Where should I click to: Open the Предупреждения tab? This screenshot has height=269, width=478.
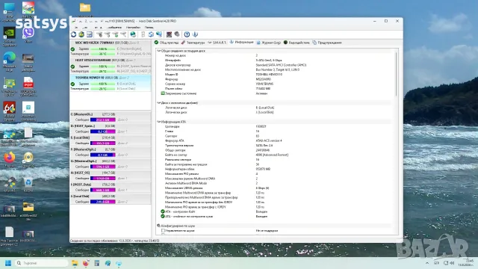(x=327, y=43)
